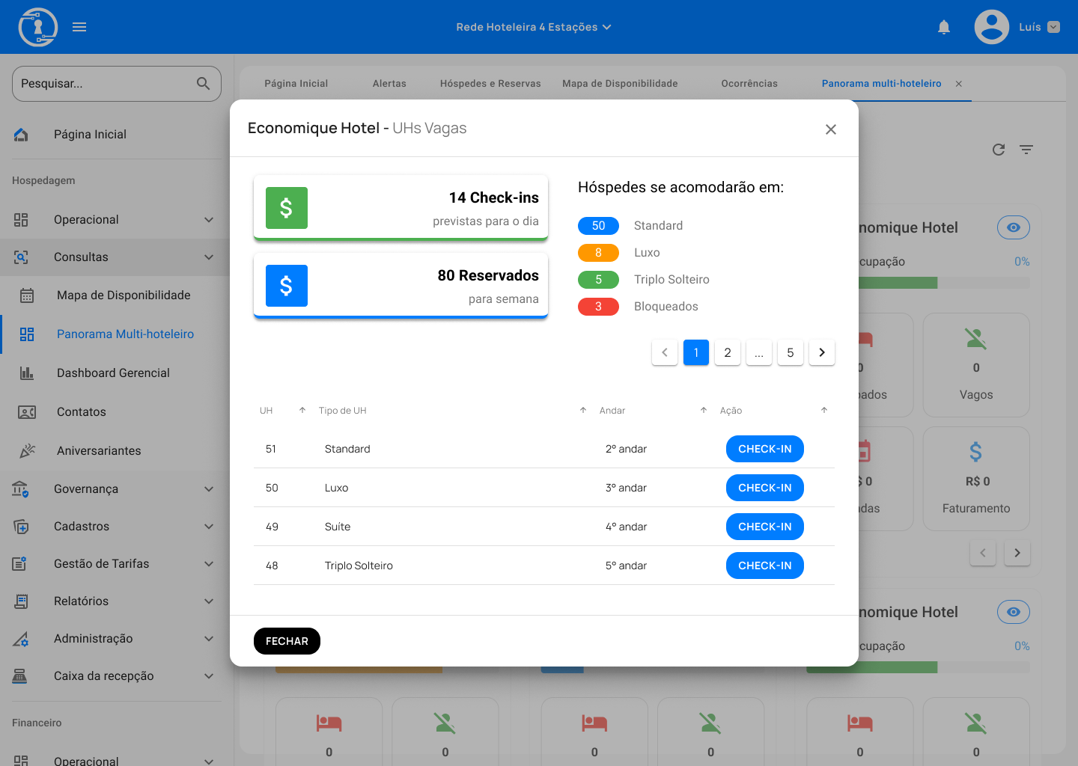1078x766 pixels.
Task: Click the search magnifier icon
Action: pyautogui.click(x=203, y=84)
